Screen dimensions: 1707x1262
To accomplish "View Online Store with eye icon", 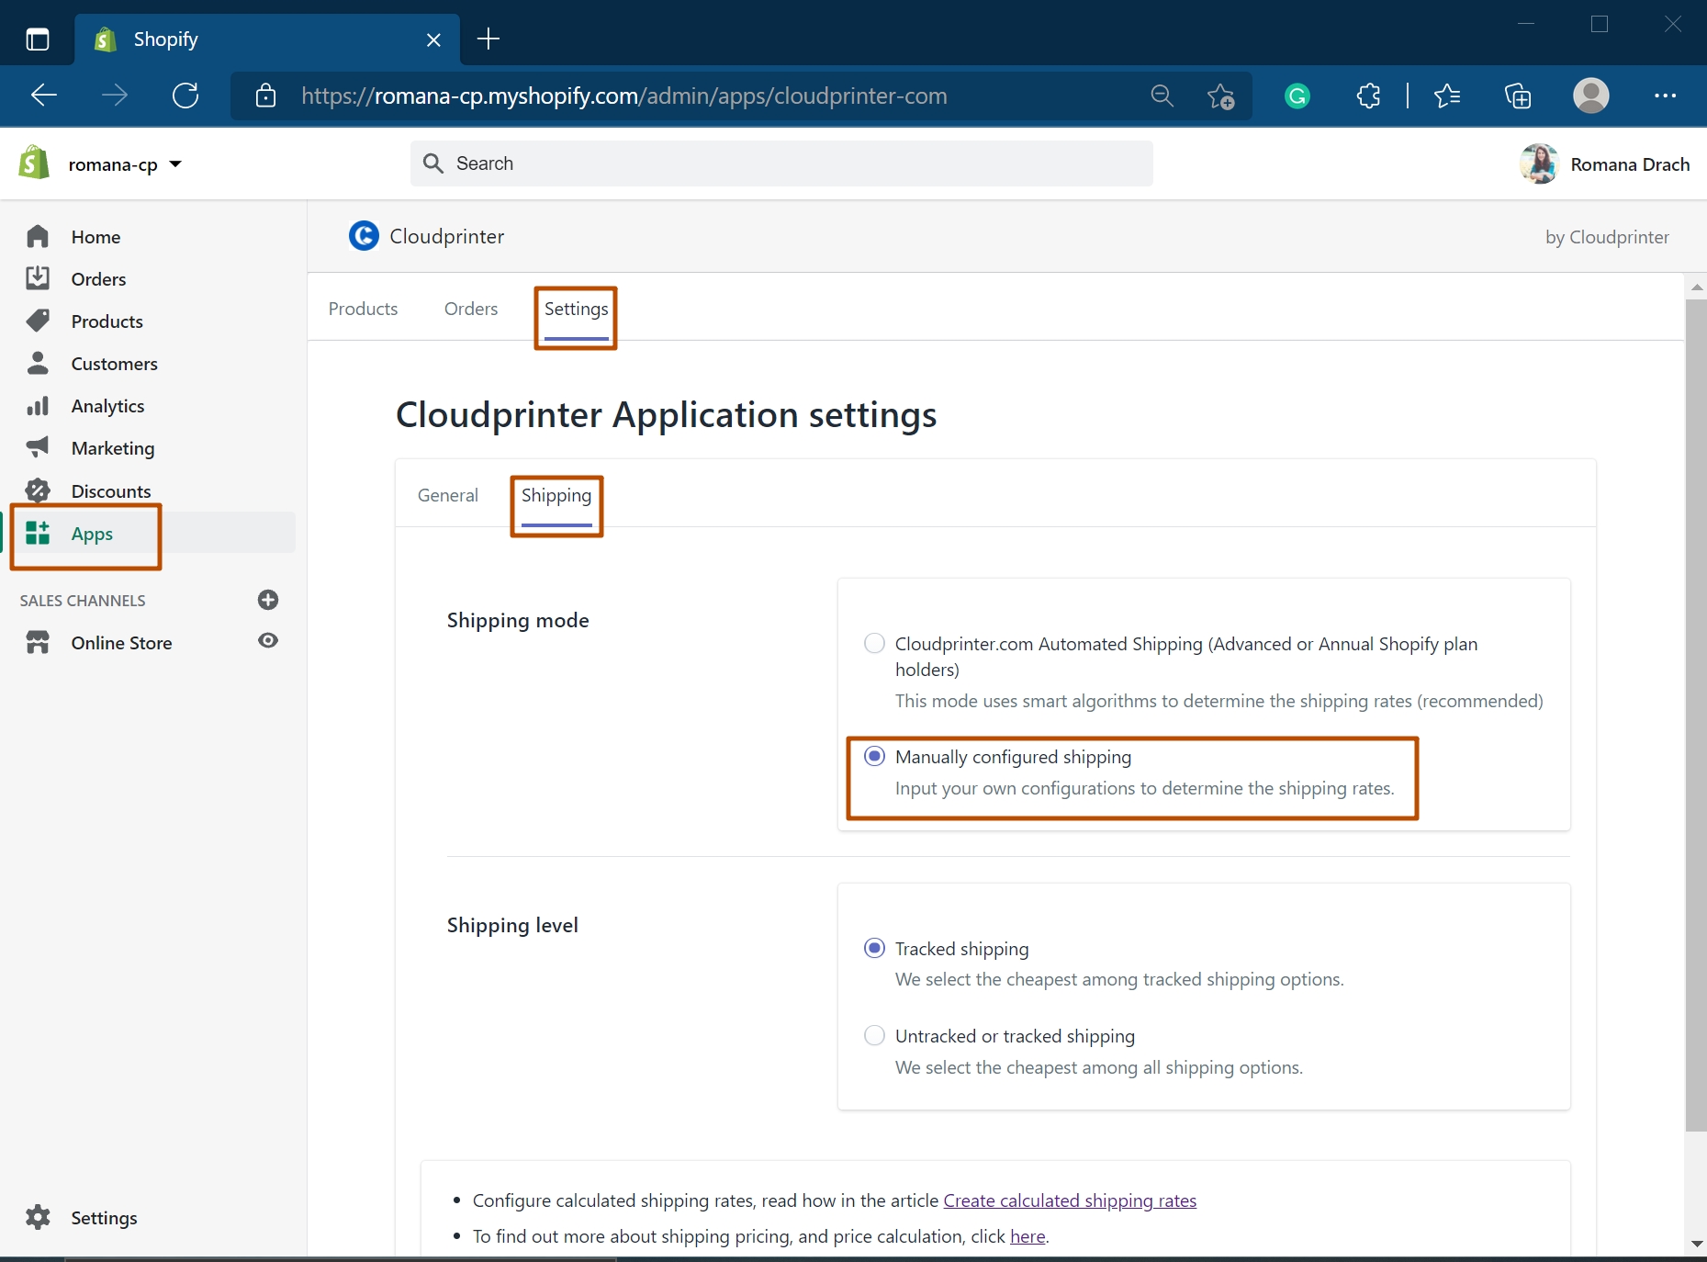I will click(268, 641).
